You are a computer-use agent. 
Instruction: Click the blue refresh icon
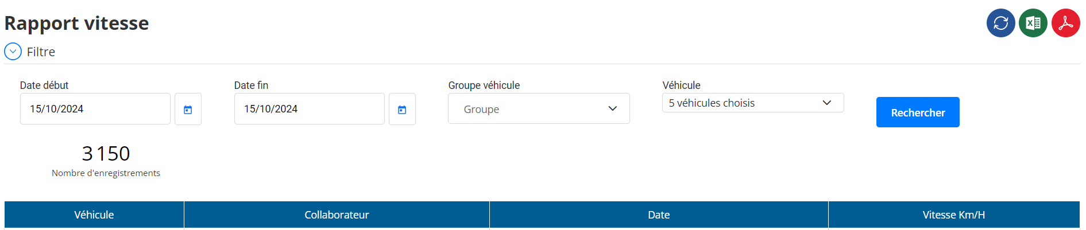click(1000, 23)
